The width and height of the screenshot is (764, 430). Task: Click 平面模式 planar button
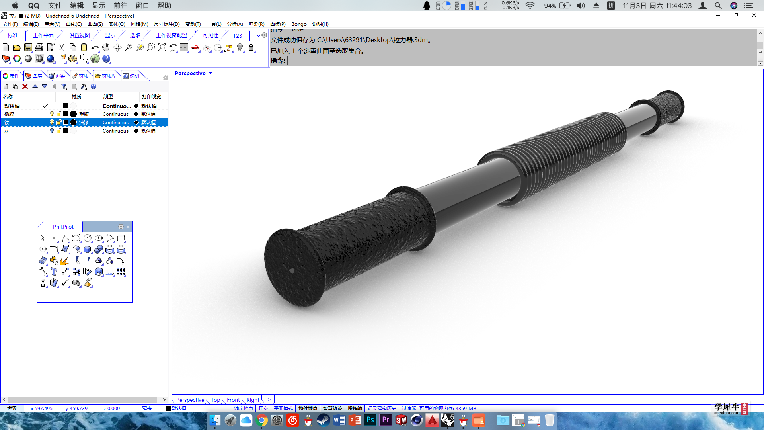[283, 408]
